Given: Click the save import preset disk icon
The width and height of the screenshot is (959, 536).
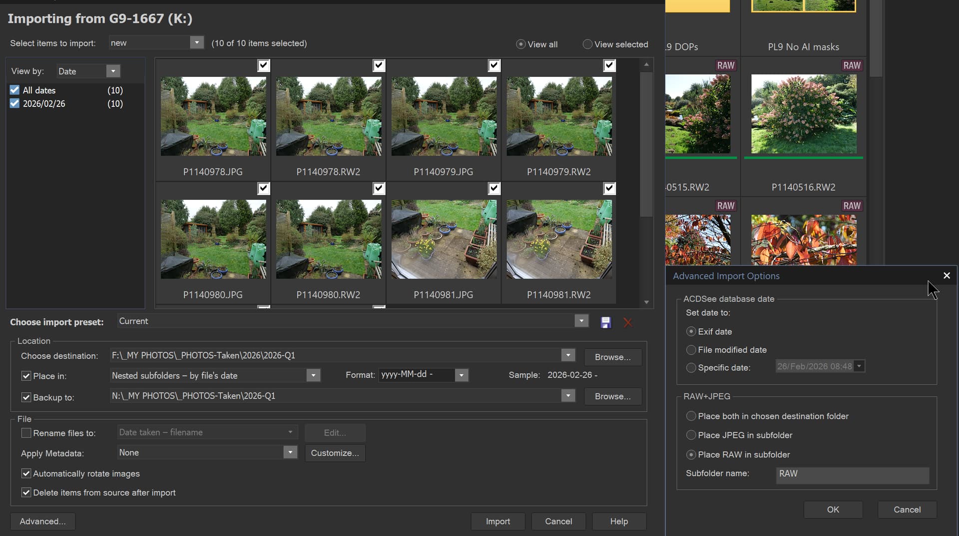Looking at the screenshot, I should (605, 323).
